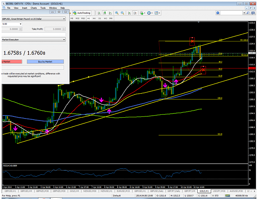Zoom out on the chart

tap(123, 13)
